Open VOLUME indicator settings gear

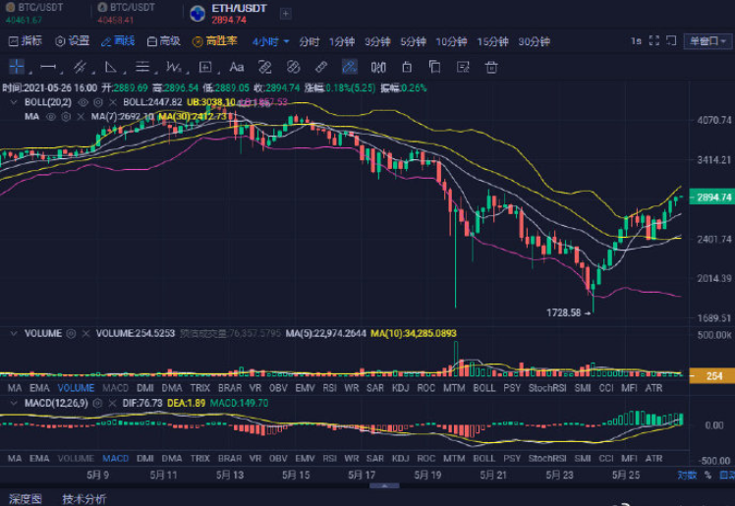pyautogui.click(x=71, y=334)
